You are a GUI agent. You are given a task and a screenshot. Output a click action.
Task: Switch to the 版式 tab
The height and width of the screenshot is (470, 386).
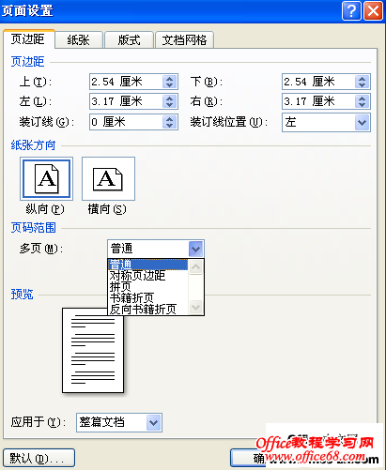pyautogui.click(x=129, y=40)
